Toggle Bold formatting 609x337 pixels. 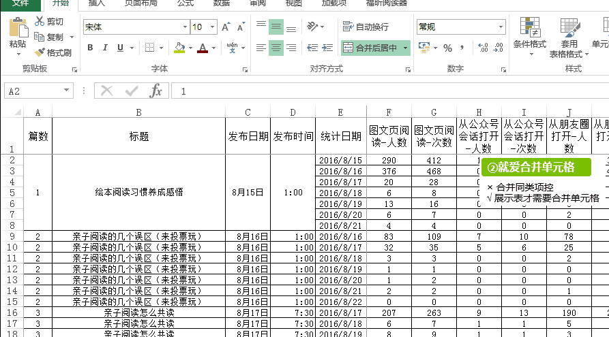coord(90,48)
